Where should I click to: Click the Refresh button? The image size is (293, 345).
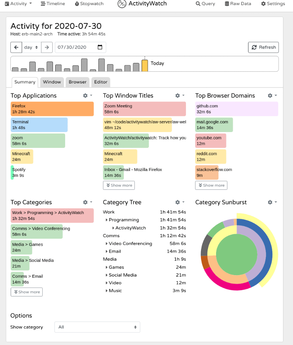click(x=263, y=47)
